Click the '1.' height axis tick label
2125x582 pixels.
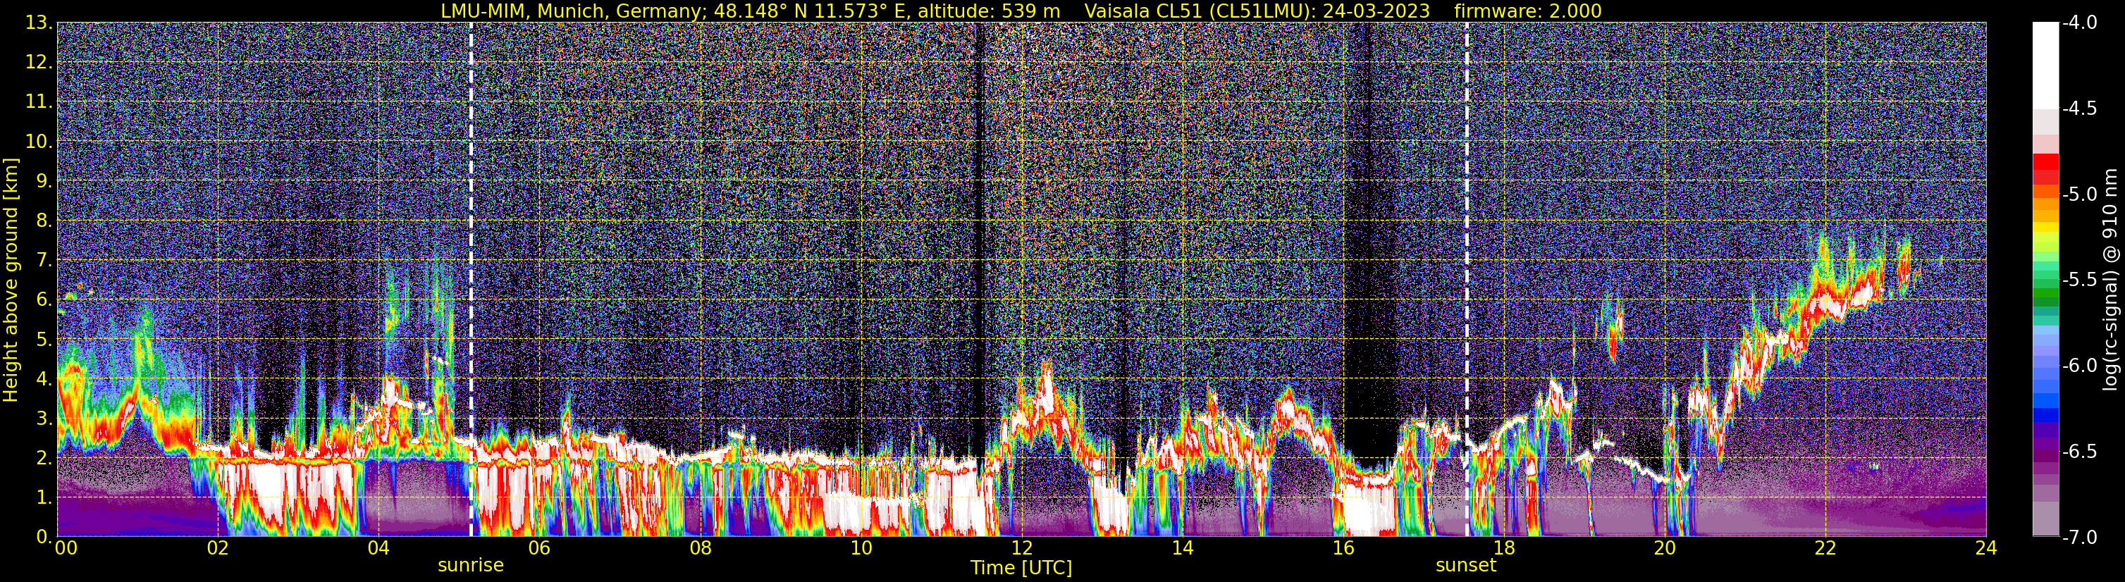(44, 498)
